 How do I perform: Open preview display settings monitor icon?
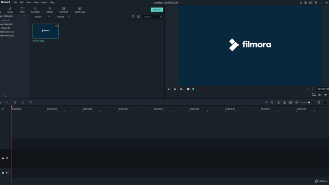tap(314, 95)
